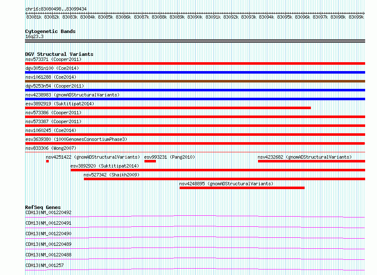Click the 83085k ruler tick label
Viewport: 377px width, 275px height.
click(105, 17)
